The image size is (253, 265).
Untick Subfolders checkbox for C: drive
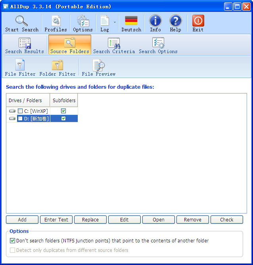(63, 111)
